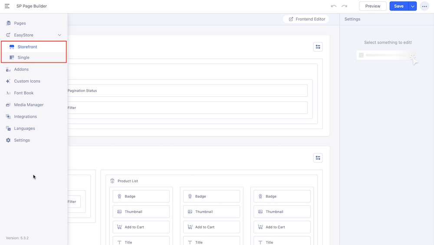Viewport: 434px width, 245px height.
Task: Click the redo arrow icon
Action: pos(344,6)
